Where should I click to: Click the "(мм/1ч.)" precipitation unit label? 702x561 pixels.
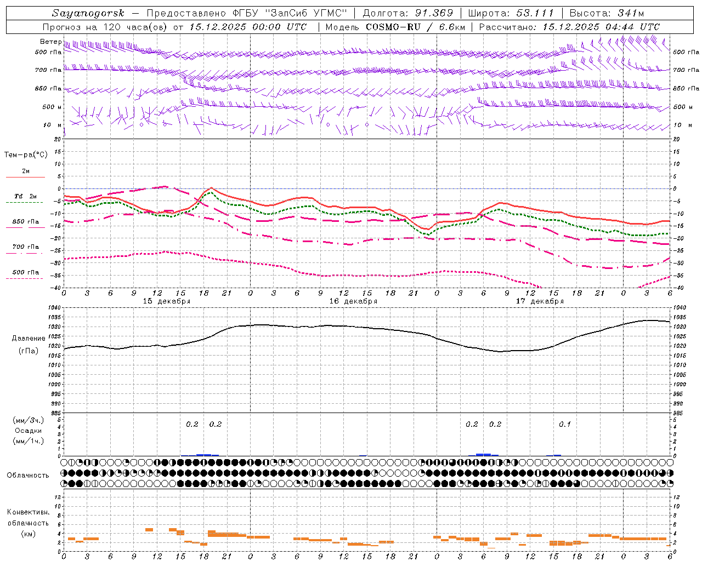tap(29, 441)
